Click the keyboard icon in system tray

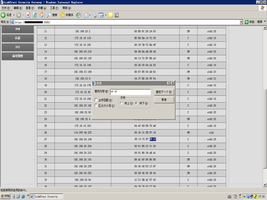click(x=229, y=197)
